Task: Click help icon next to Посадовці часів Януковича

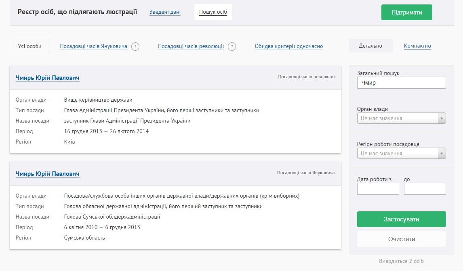Action: pyautogui.click(x=135, y=46)
